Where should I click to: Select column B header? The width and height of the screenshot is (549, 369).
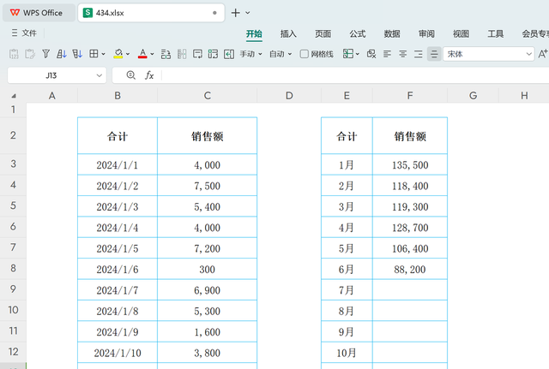pyautogui.click(x=118, y=95)
